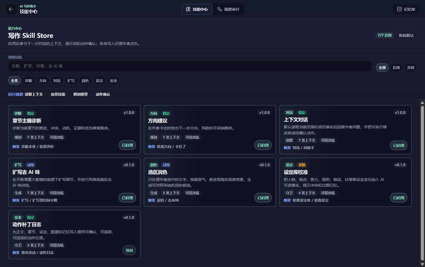
Task: Click the 恢复默认 button
Action: tap(406, 35)
